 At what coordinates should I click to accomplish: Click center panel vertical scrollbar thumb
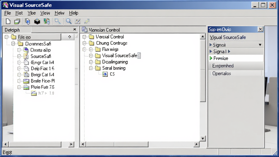[x=203, y=71]
